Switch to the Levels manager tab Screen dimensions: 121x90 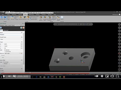click(10, 25)
